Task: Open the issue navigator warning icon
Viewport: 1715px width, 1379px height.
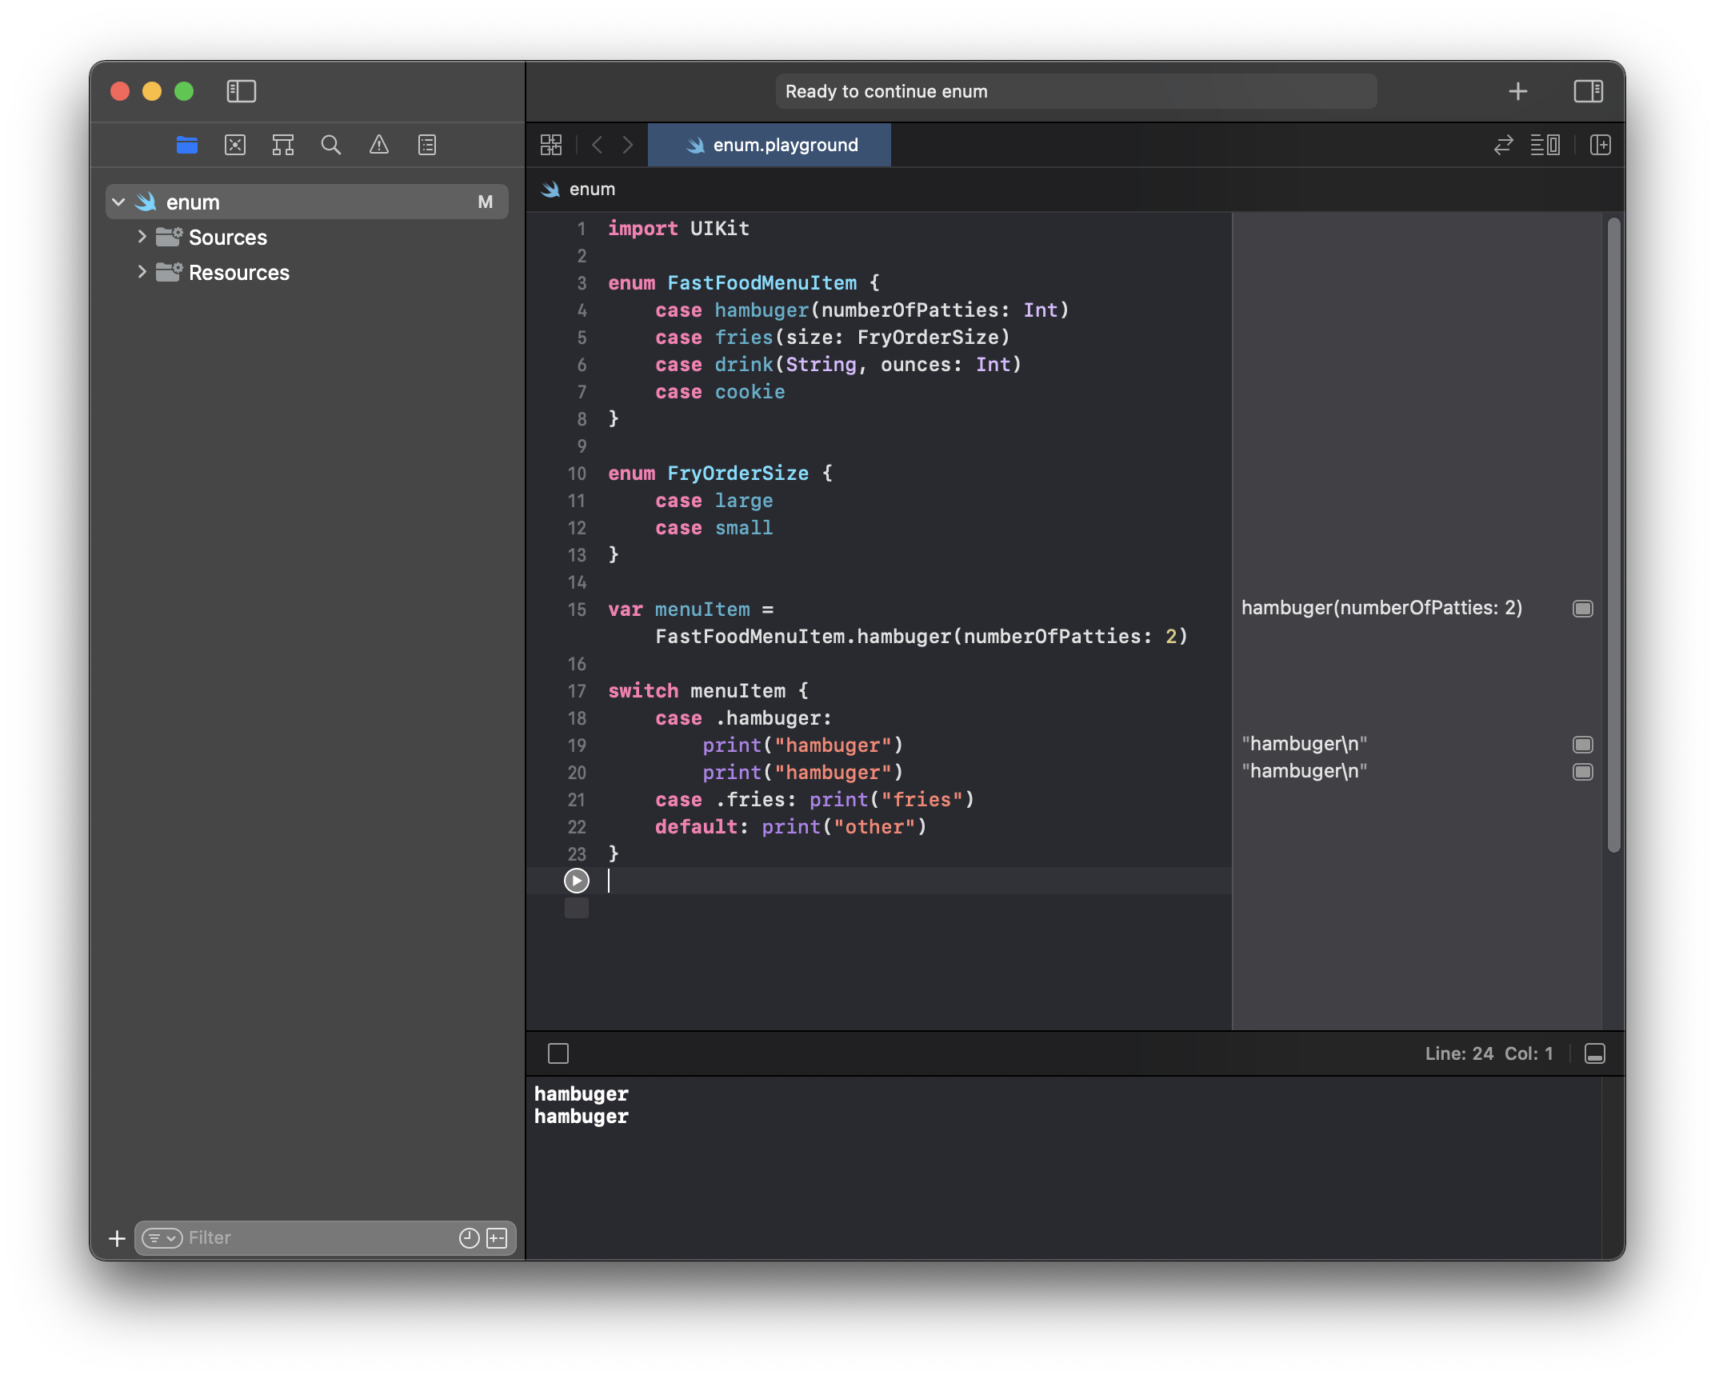Action: tap(378, 145)
